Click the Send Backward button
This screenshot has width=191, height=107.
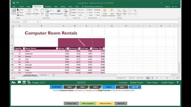pyautogui.click(x=112, y=12)
